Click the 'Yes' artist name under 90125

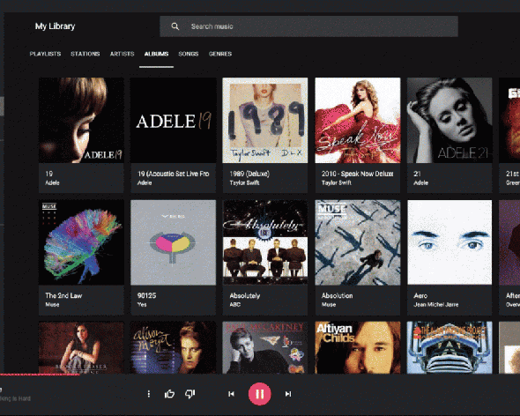click(x=142, y=305)
